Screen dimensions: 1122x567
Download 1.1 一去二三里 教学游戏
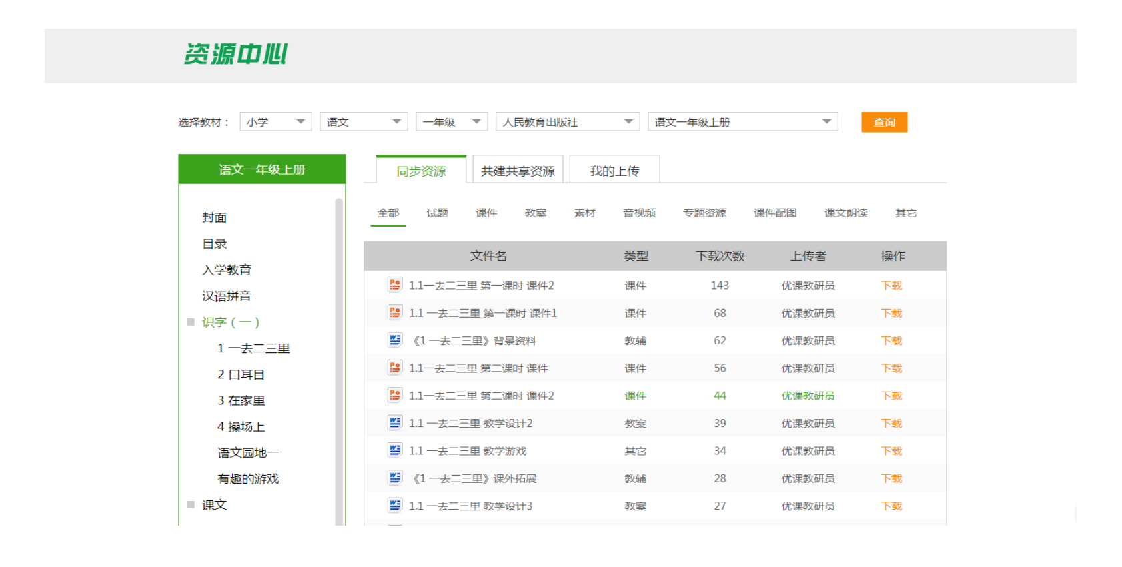[x=891, y=451]
